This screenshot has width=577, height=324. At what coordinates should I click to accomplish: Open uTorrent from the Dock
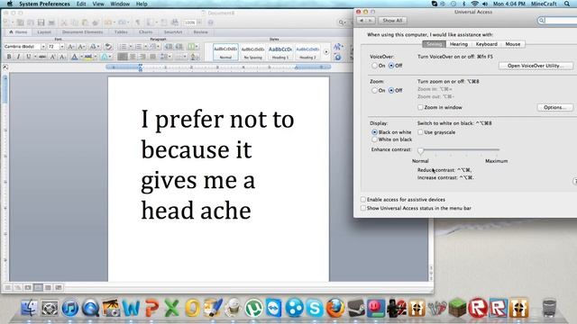[x=254, y=308]
